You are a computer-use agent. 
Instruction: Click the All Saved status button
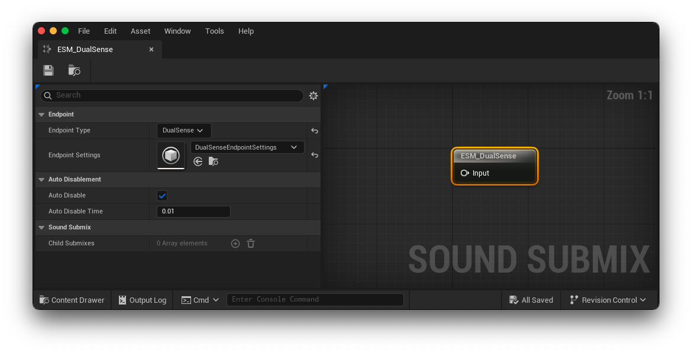tap(531, 300)
